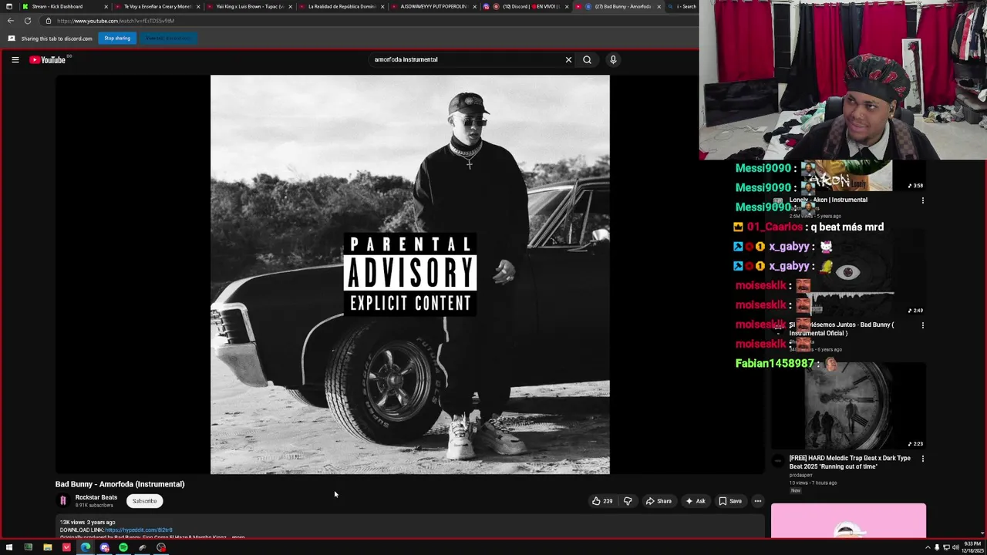
Task: Open Rockstar Beats channel avatar
Action: click(63, 501)
